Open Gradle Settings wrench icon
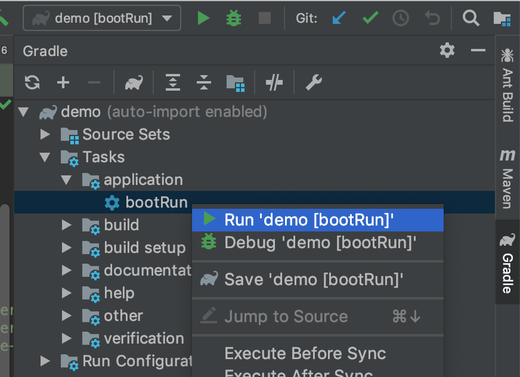Image resolution: width=520 pixels, height=377 pixels. pyautogui.click(x=314, y=82)
